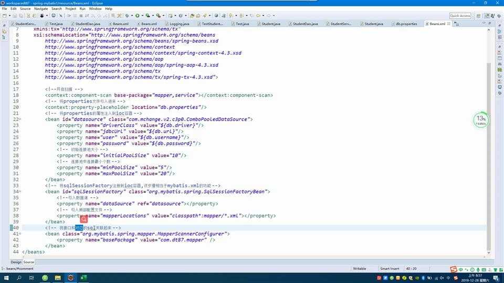Screen dimensions: 504x283
Task: Click the closing beans tag on line 44
Action: [x=34, y=252]
